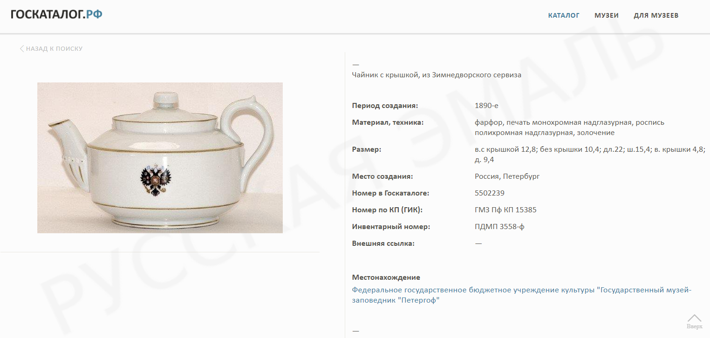The height and width of the screenshot is (338, 710).
Task: Open the teapot photo
Action: click(x=160, y=158)
